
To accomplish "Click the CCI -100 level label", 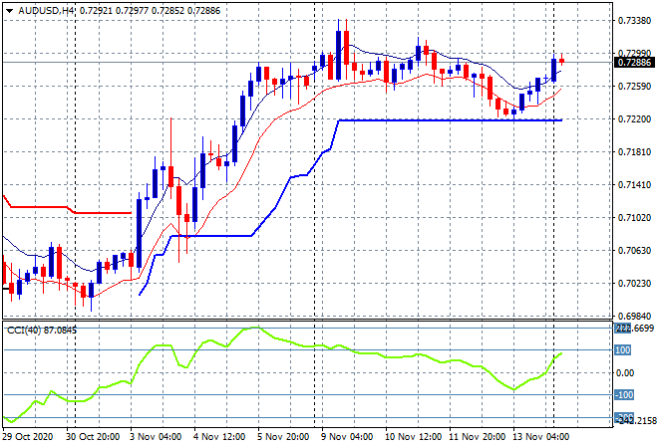I will click(x=623, y=395).
